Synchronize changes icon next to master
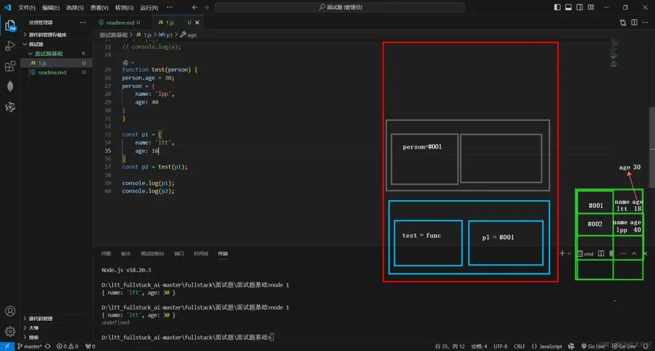655x351 pixels. (x=48, y=346)
